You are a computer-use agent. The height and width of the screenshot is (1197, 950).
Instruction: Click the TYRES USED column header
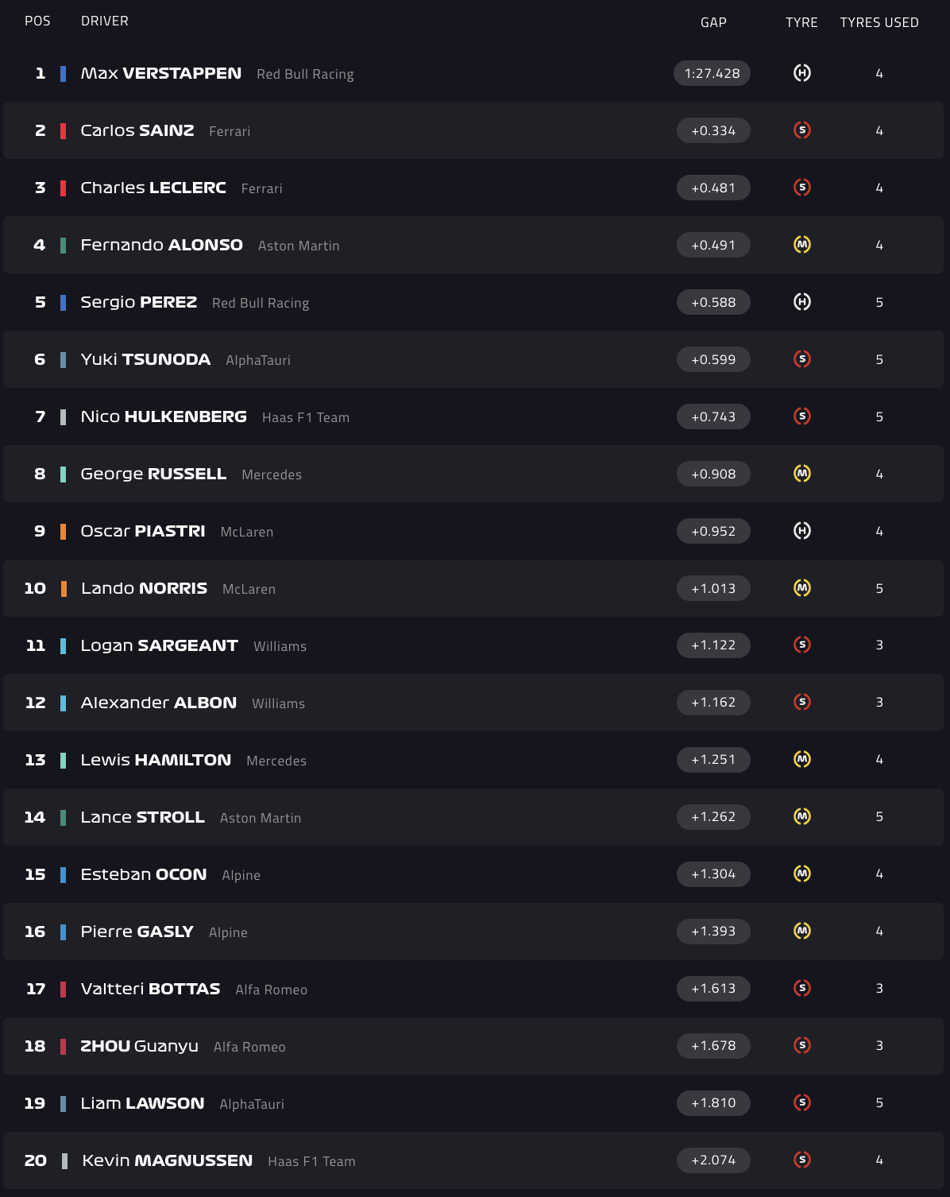879,22
